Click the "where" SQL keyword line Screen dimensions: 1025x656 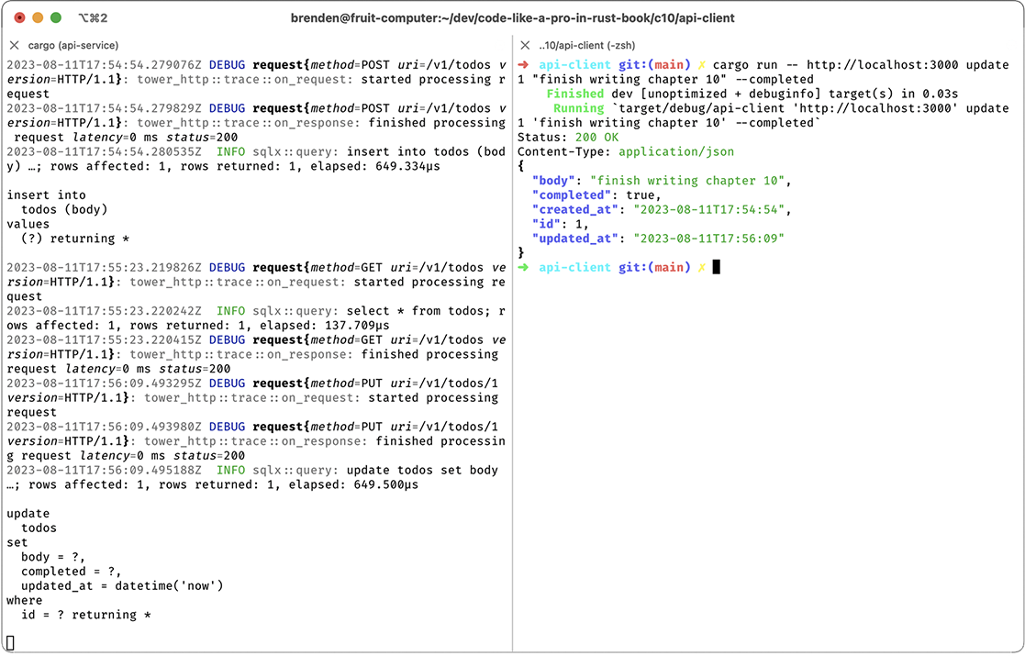(25, 600)
